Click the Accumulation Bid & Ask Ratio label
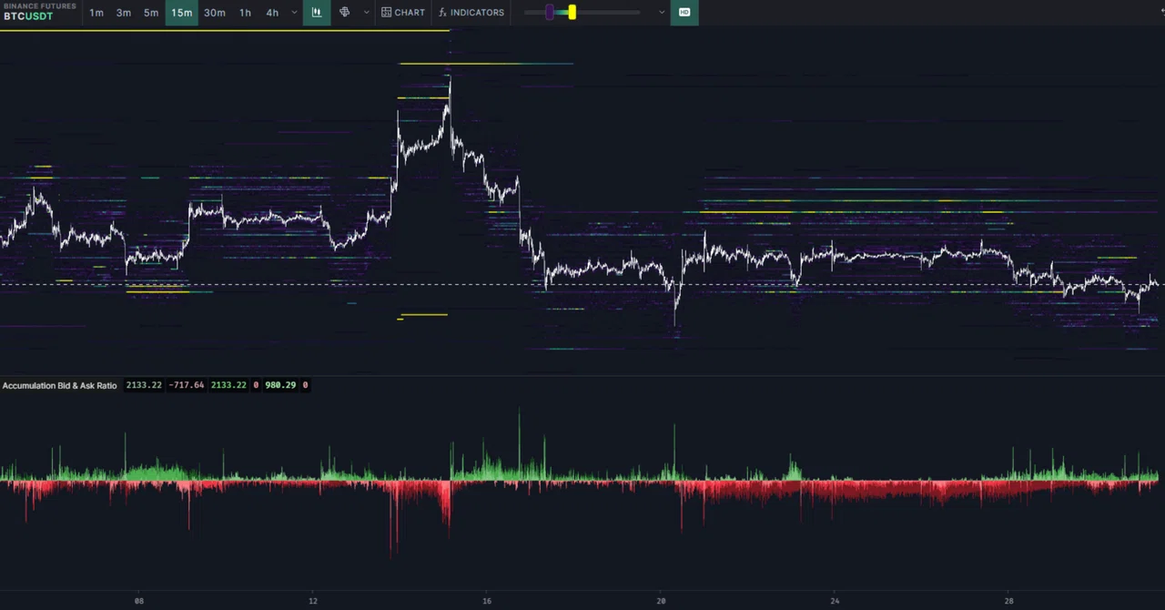The image size is (1165, 610). [59, 386]
